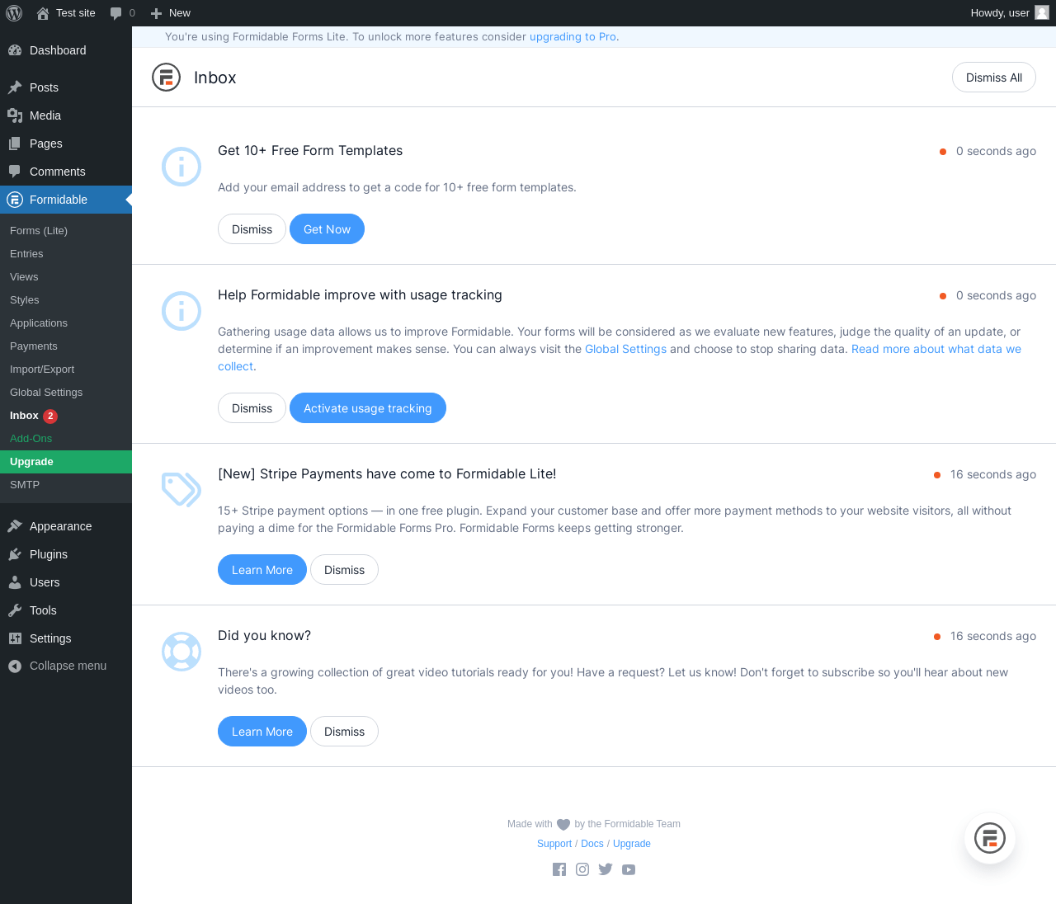1056x904 pixels.
Task: Open the Payments submenu
Action: tap(66, 346)
